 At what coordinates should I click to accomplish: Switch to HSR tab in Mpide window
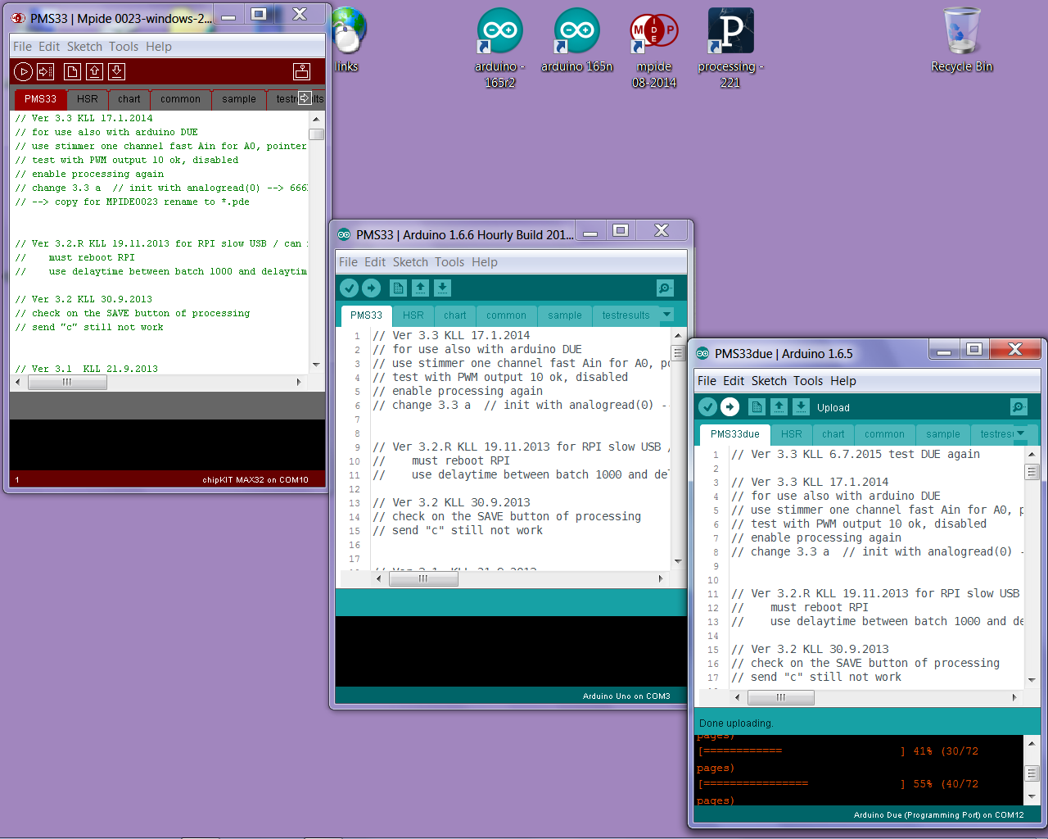click(88, 99)
